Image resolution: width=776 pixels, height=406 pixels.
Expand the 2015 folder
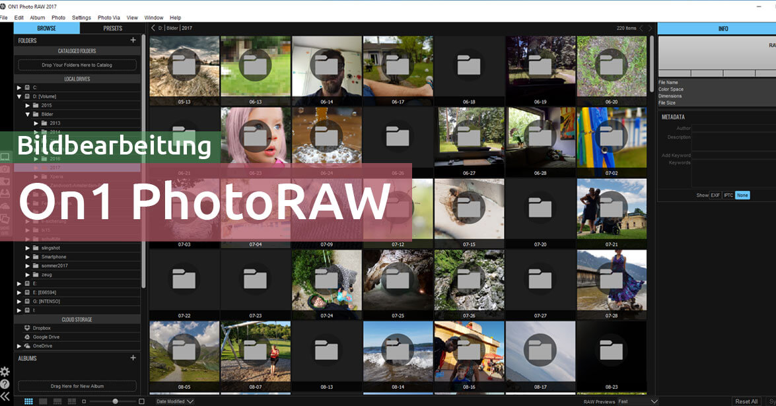[28, 106]
